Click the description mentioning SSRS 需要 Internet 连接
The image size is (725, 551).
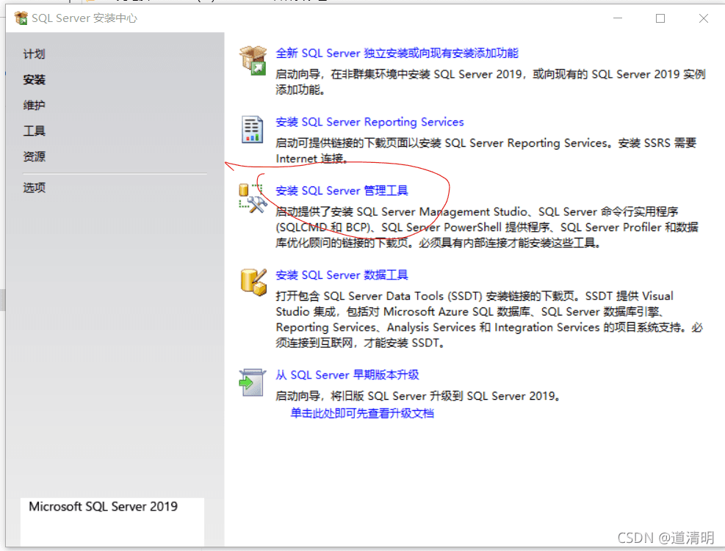486,150
